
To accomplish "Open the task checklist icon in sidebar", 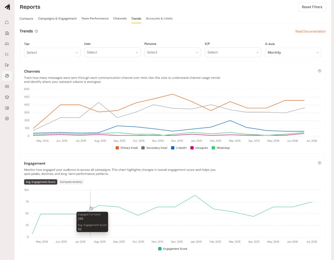I will [7, 54].
